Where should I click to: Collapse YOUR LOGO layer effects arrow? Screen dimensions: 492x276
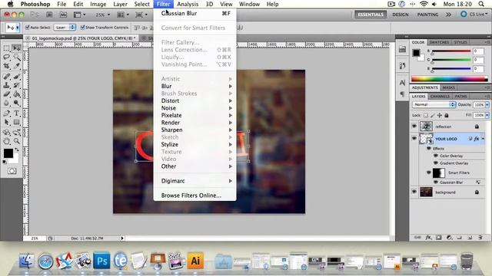point(483,139)
